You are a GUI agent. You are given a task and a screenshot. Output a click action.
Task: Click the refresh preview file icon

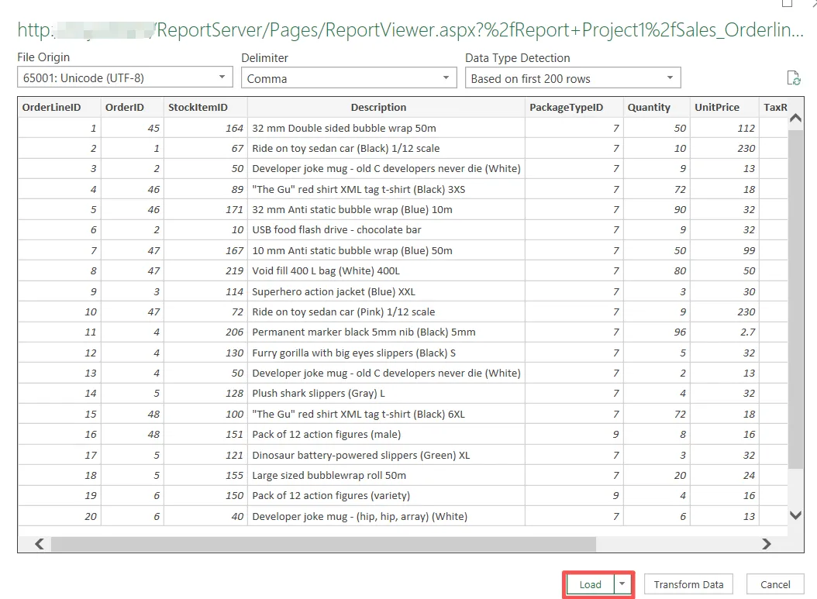(794, 78)
